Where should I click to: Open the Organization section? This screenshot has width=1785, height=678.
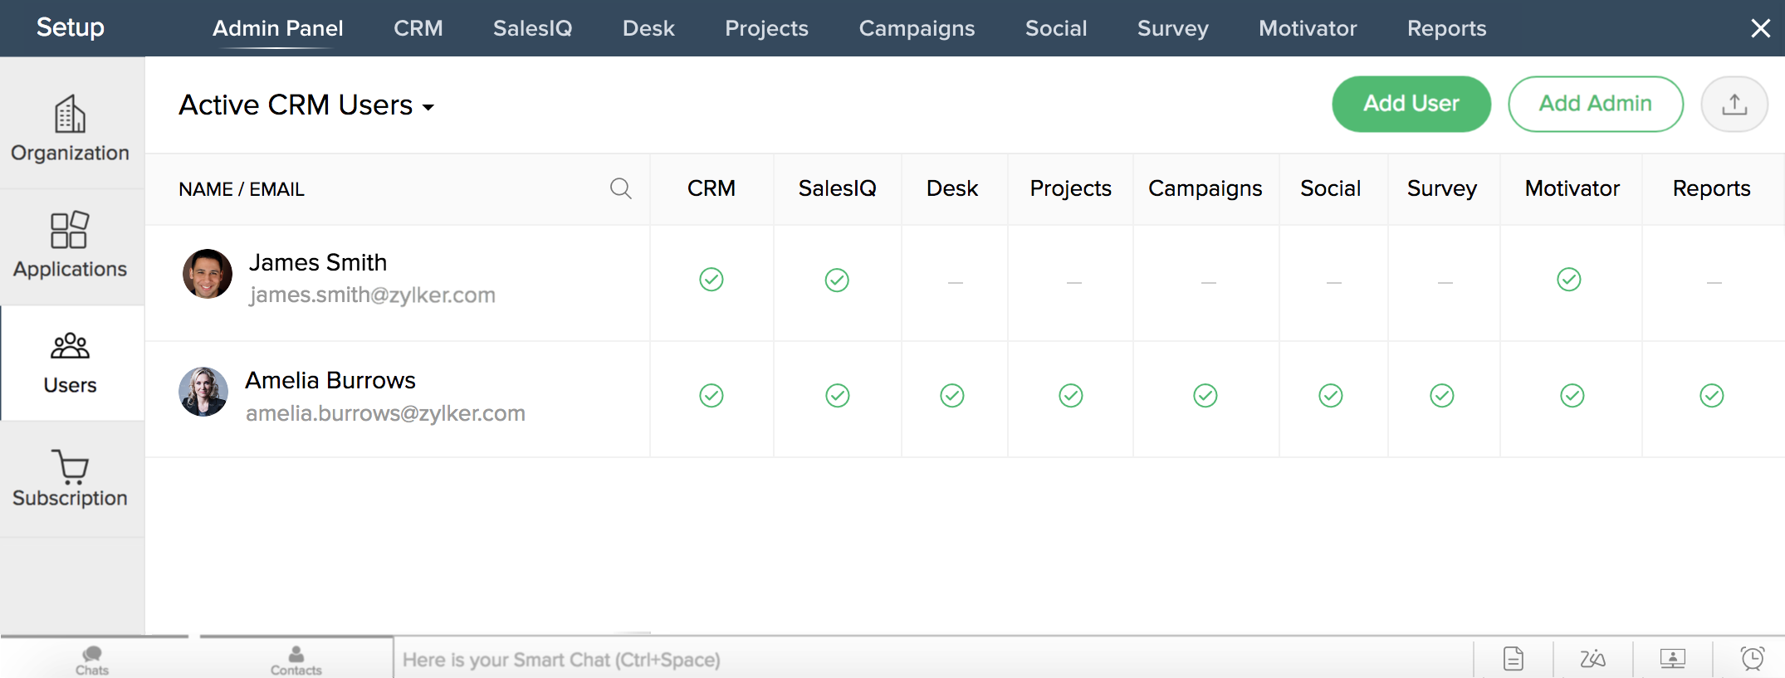pos(71,129)
